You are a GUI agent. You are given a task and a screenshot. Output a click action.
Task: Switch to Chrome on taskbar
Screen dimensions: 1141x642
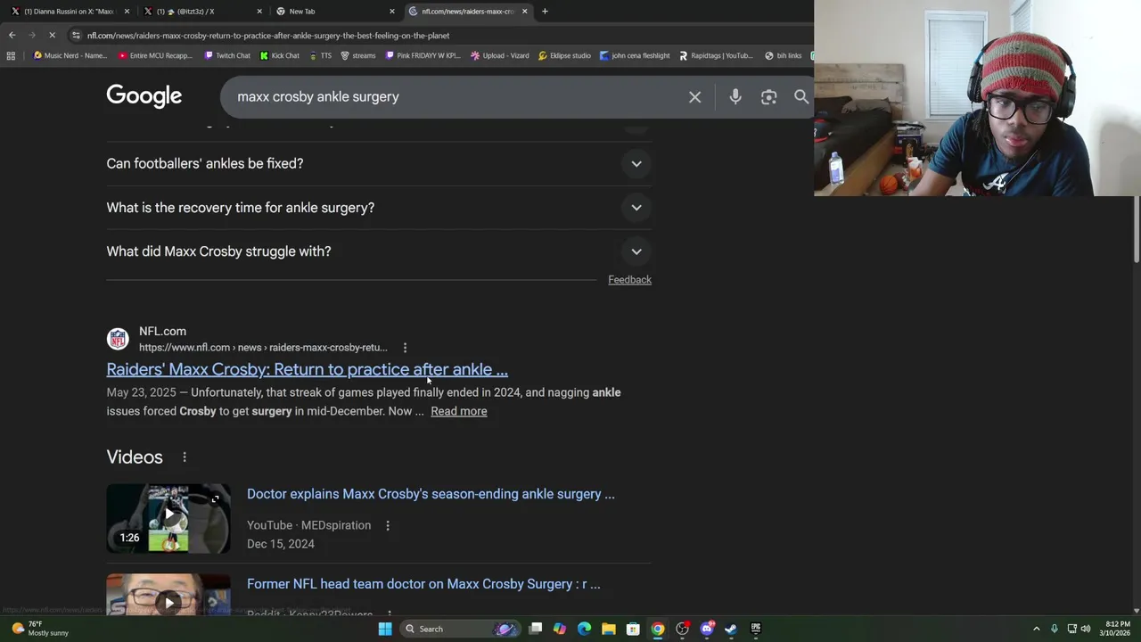(658, 629)
